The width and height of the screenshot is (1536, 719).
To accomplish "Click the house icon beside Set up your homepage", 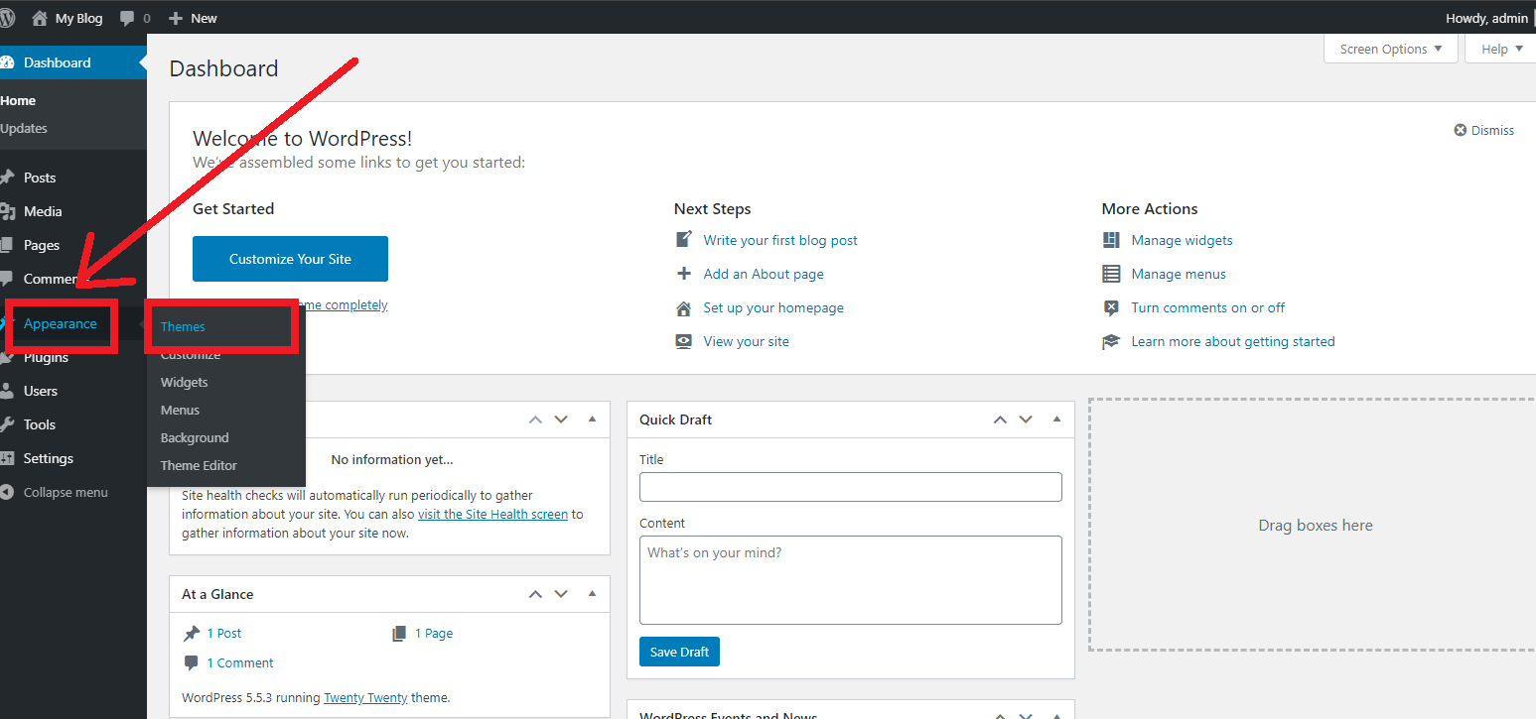I will click(683, 307).
